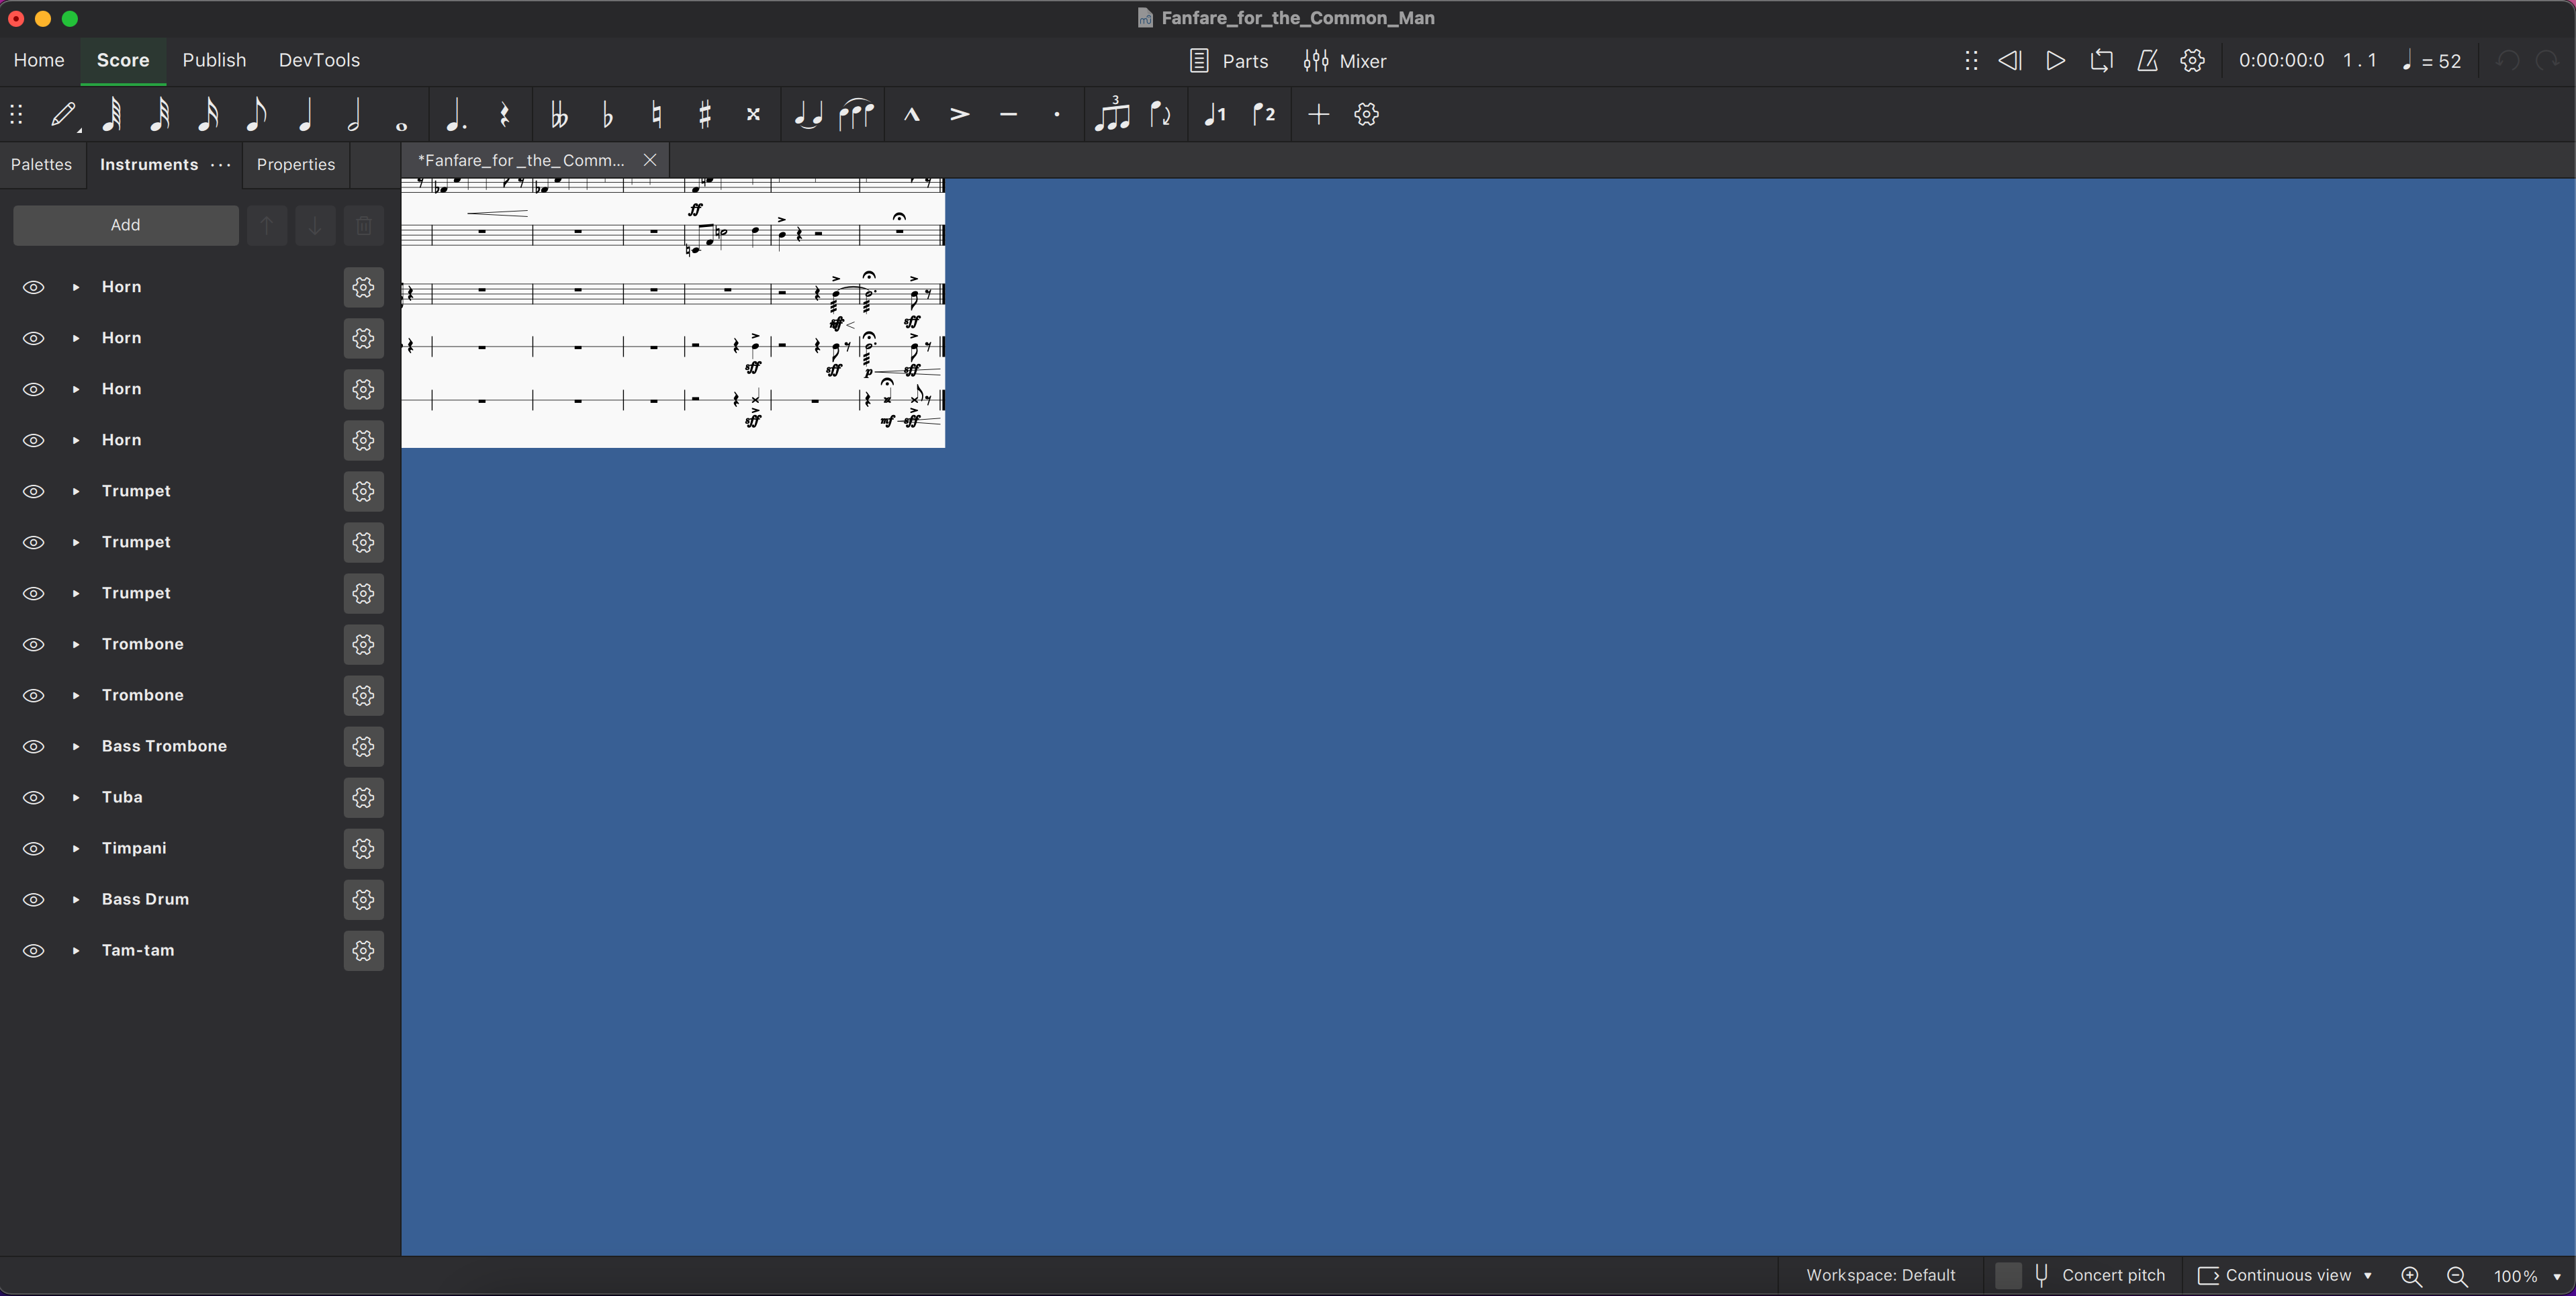Viewport: 2576px width, 1296px height.
Task: Enable loop playback
Action: (2101, 61)
